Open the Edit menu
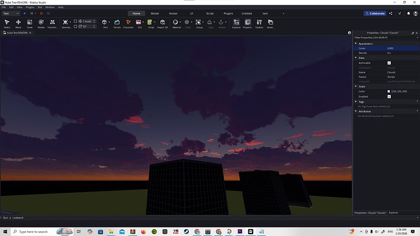 point(11,7)
